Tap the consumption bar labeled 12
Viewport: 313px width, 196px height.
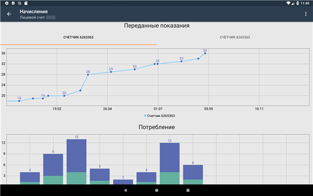(170, 164)
